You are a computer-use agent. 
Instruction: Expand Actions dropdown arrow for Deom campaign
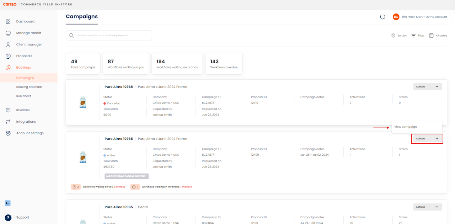tap(437, 207)
